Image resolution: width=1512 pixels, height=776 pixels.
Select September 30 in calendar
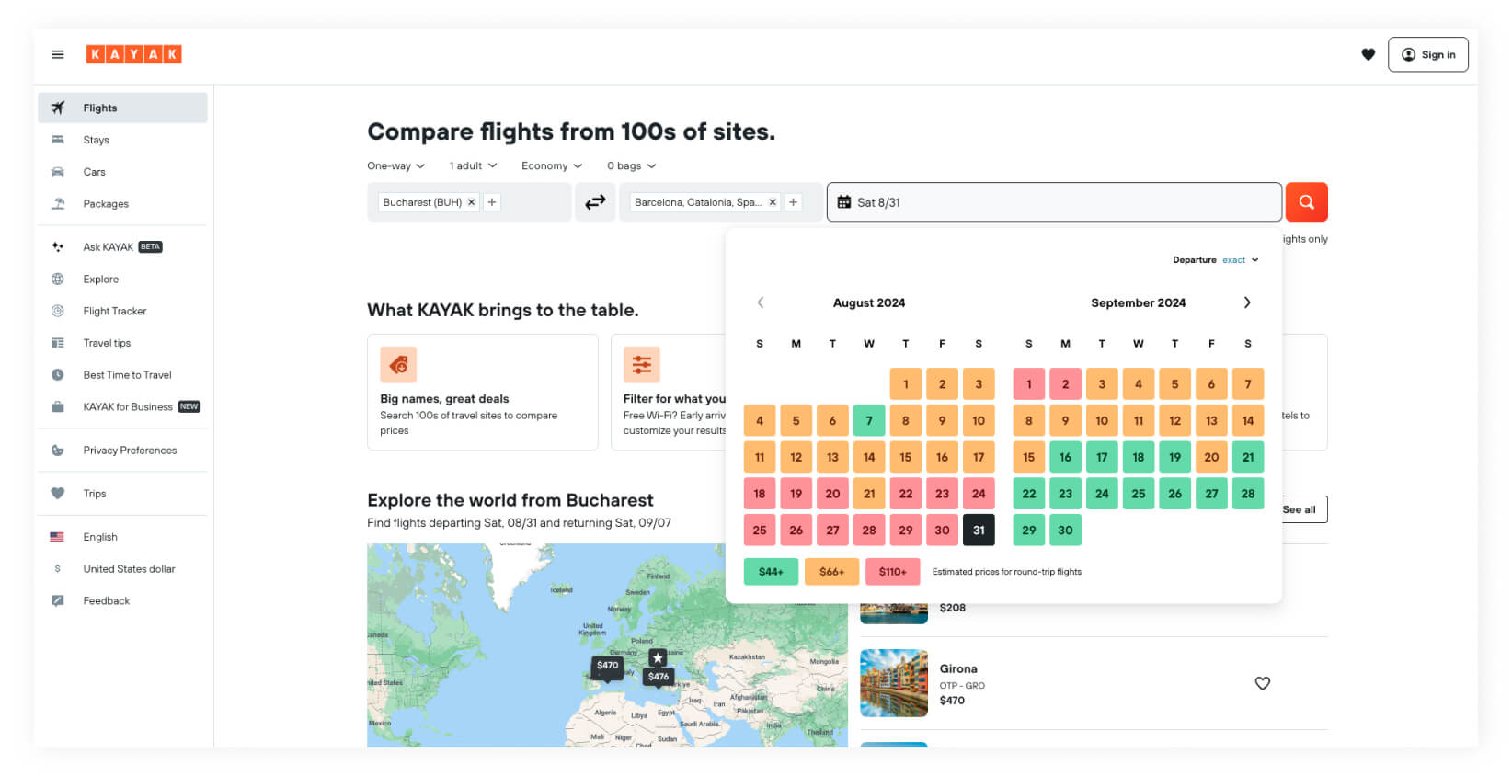1065,531
